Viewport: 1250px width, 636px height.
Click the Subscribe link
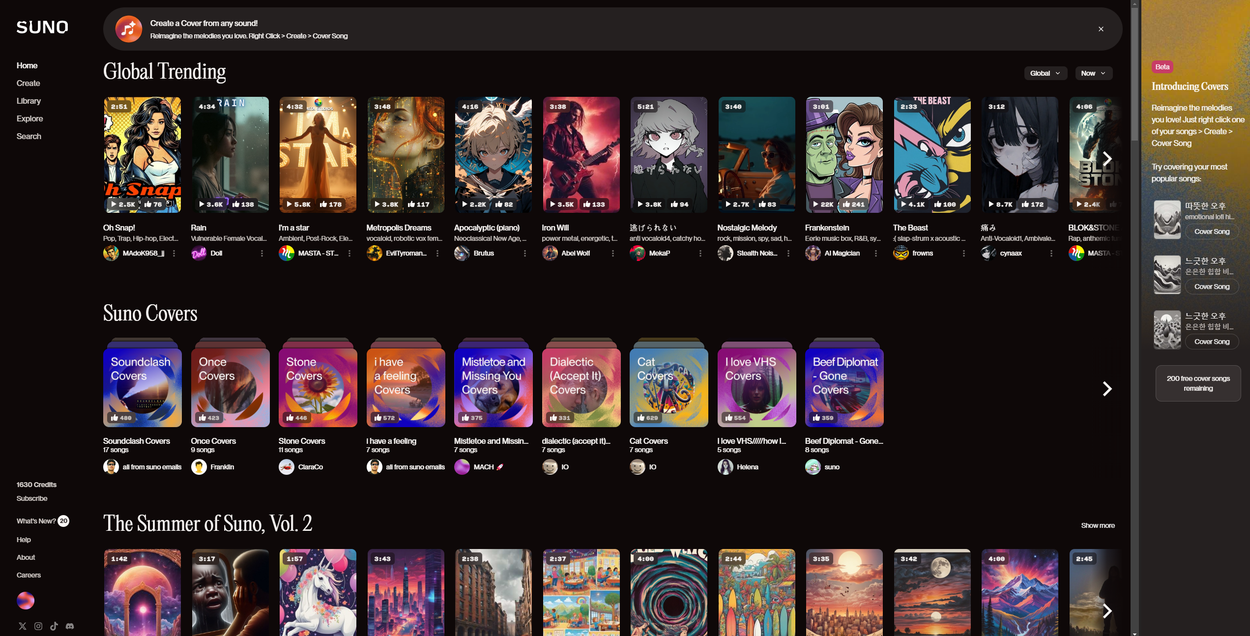pos(32,498)
